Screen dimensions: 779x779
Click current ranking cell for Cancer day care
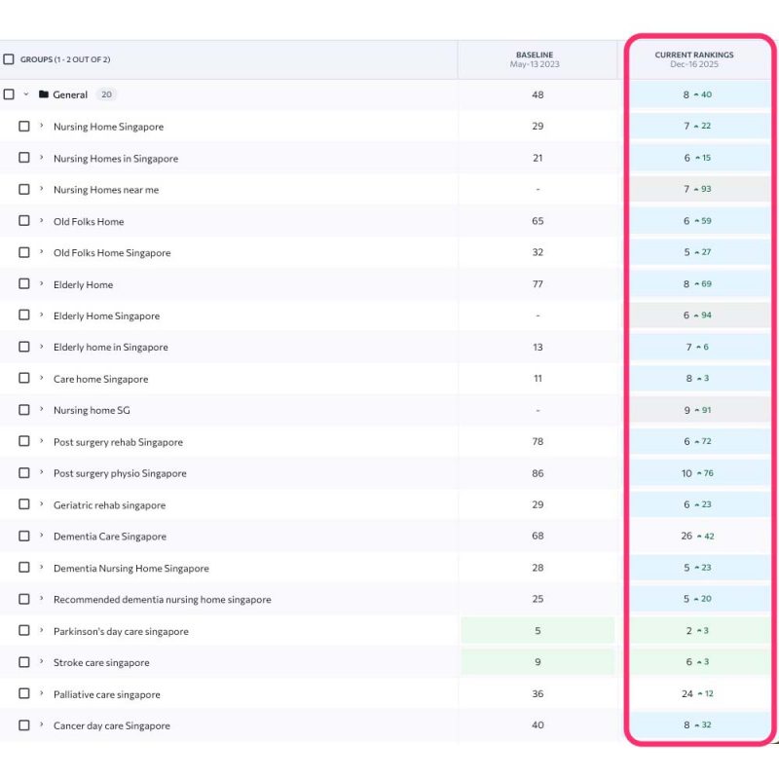[x=698, y=725]
